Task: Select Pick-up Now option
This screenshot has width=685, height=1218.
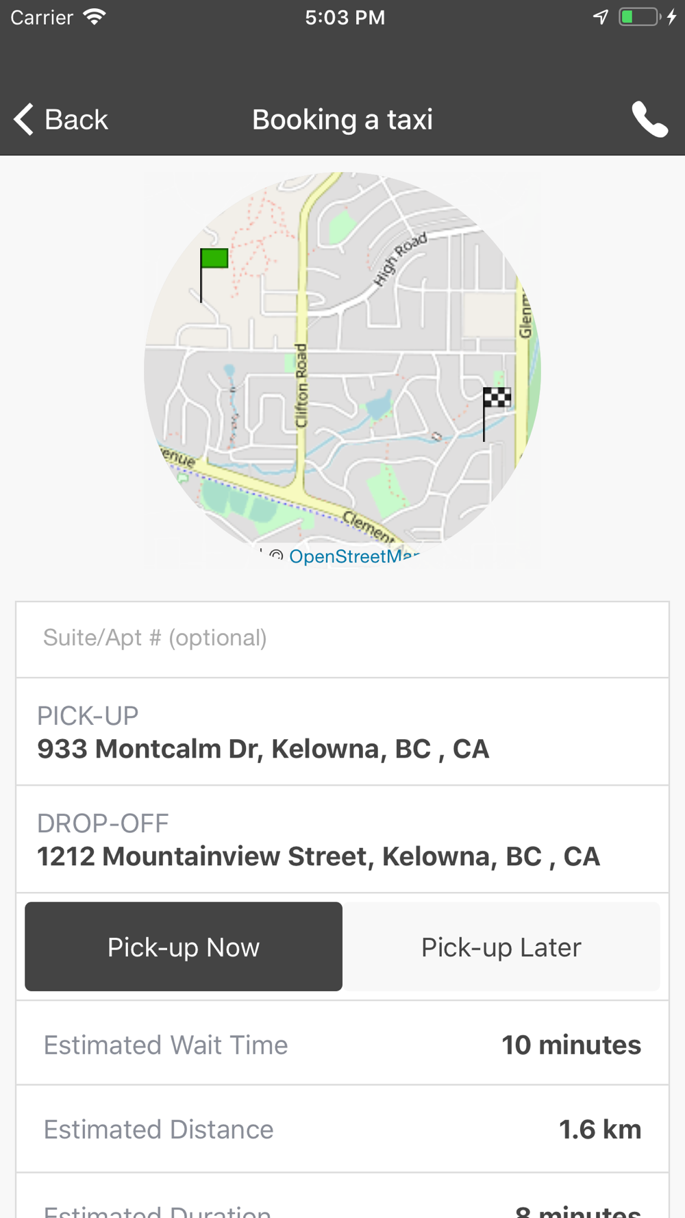Action: click(x=184, y=947)
